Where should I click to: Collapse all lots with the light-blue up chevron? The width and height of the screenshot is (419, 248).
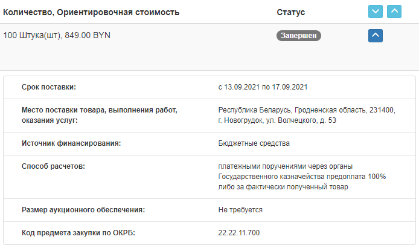394,11
